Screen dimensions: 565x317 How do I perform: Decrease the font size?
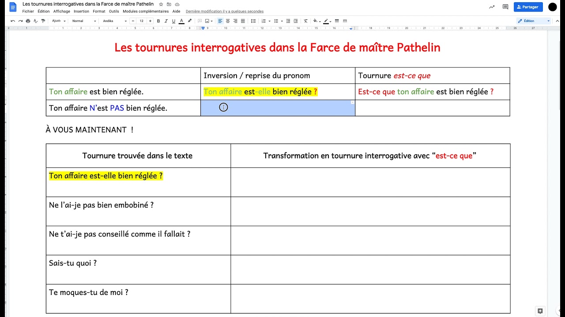(133, 21)
